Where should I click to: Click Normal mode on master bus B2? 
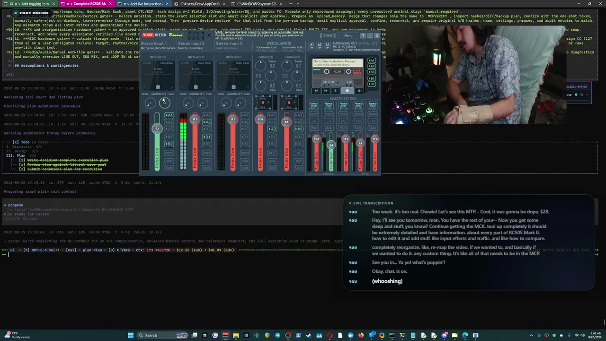click(374, 105)
